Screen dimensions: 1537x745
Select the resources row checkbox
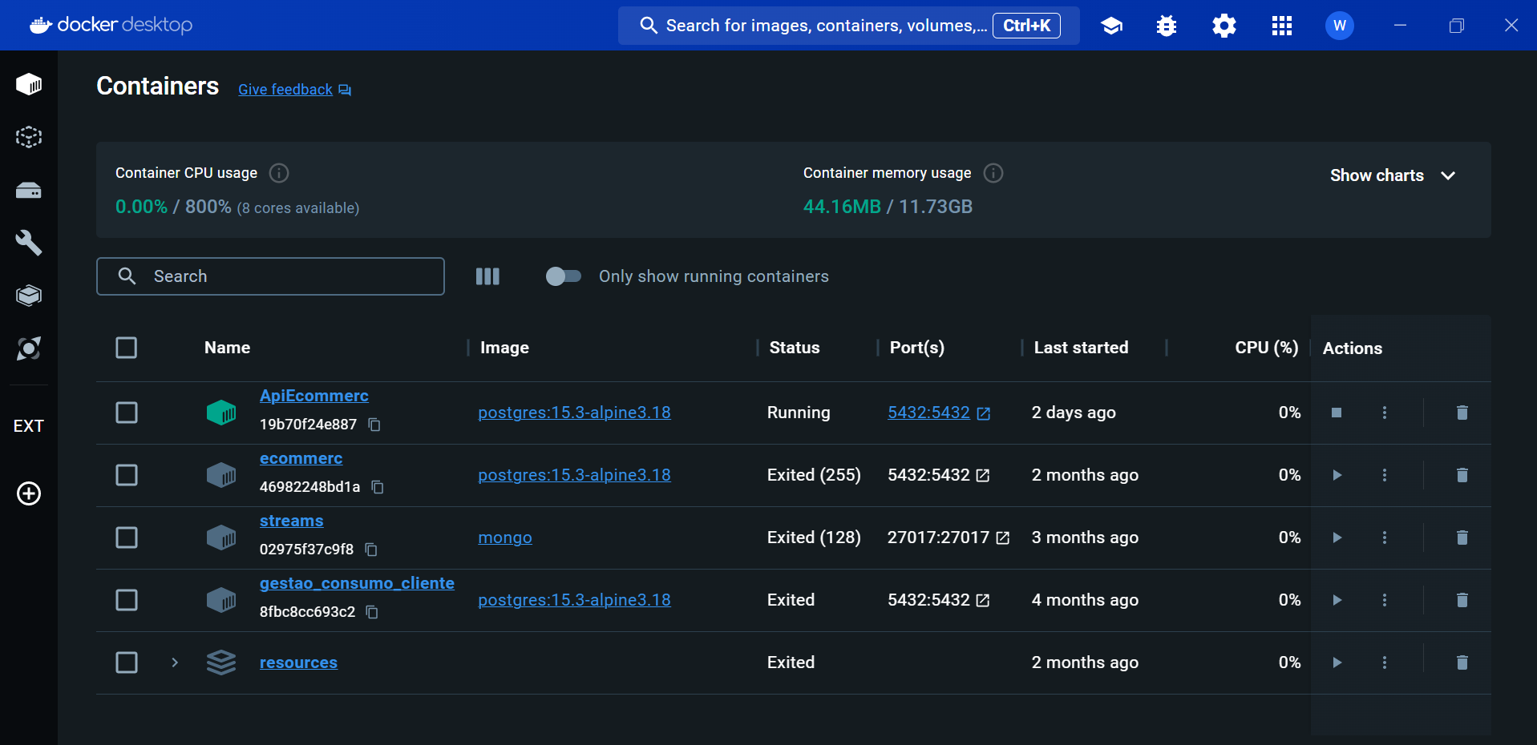(127, 662)
